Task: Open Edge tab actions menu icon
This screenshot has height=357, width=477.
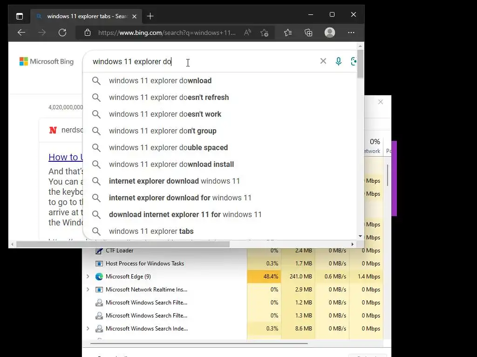Action: tap(20, 16)
